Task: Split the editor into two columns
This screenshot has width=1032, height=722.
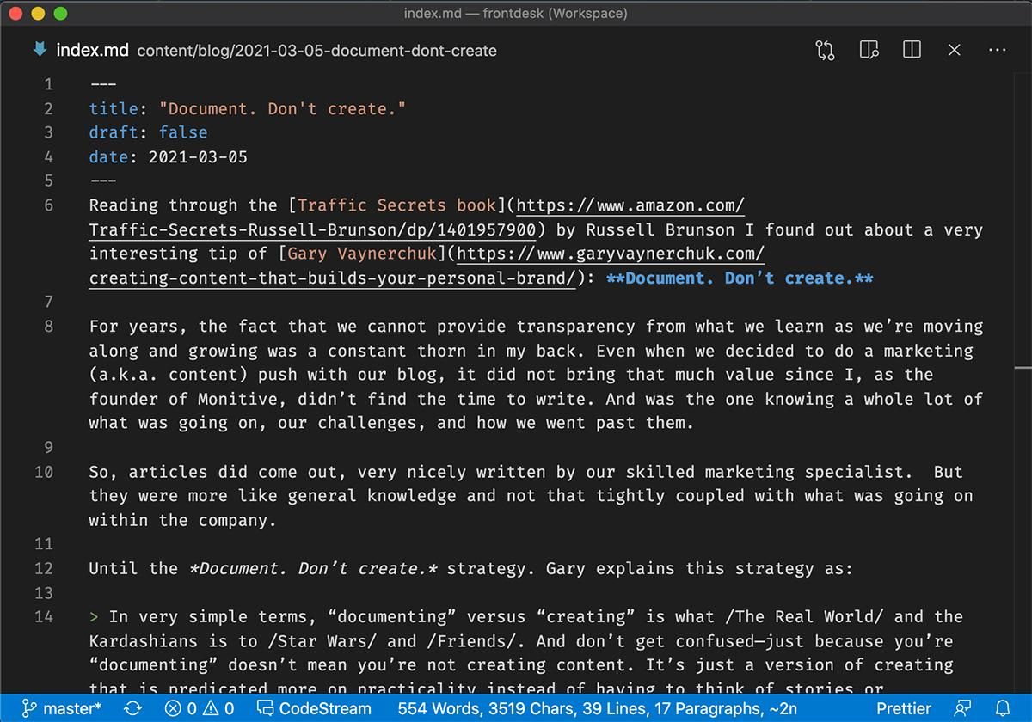Action: tap(911, 50)
